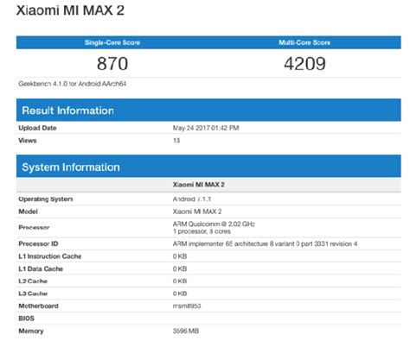
Task: Click the Xiaomi MI MAX 2 page title
Action: tap(70, 10)
